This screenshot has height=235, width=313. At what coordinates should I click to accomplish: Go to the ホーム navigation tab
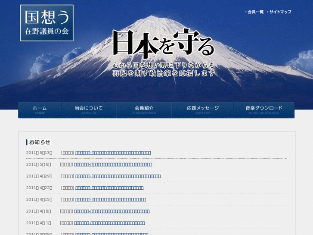tap(40, 110)
